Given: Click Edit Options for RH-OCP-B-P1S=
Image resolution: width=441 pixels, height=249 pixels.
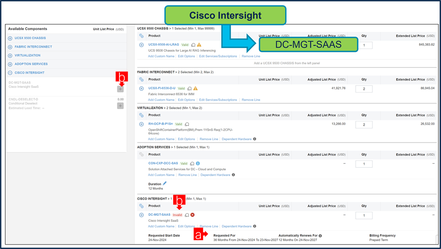Looking at the screenshot, I should (x=186, y=139).
